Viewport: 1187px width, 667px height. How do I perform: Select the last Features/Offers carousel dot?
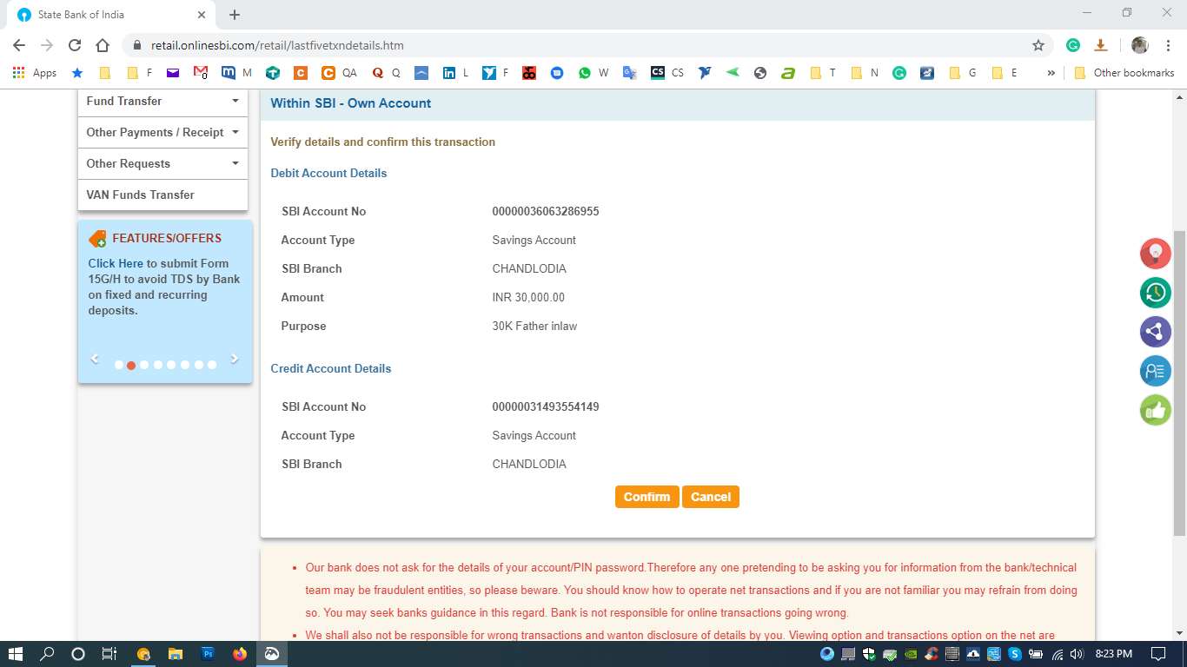coord(211,365)
